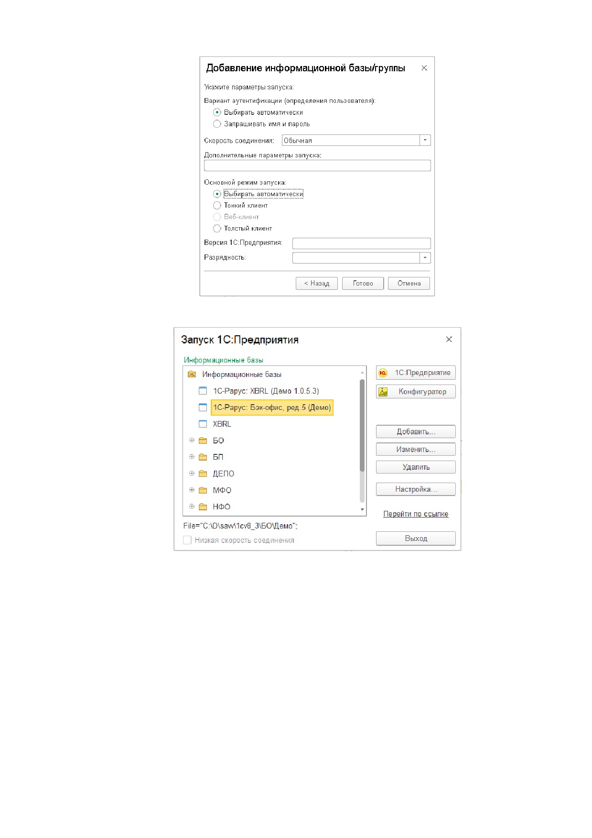This screenshot has height=838, width=592.
Task: Click 'Дополнительные параметры запуска' input field
Action: (x=317, y=165)
